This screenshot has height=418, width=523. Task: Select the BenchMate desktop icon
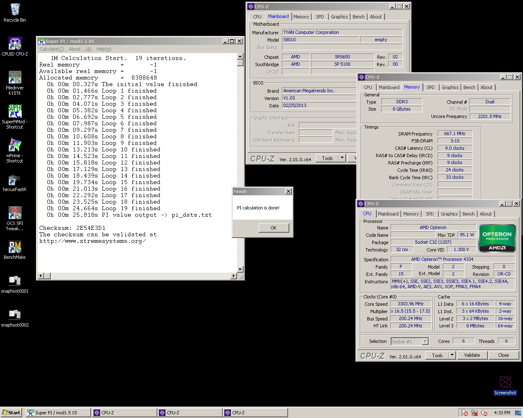pyautogui.click(x=15, y=249)
